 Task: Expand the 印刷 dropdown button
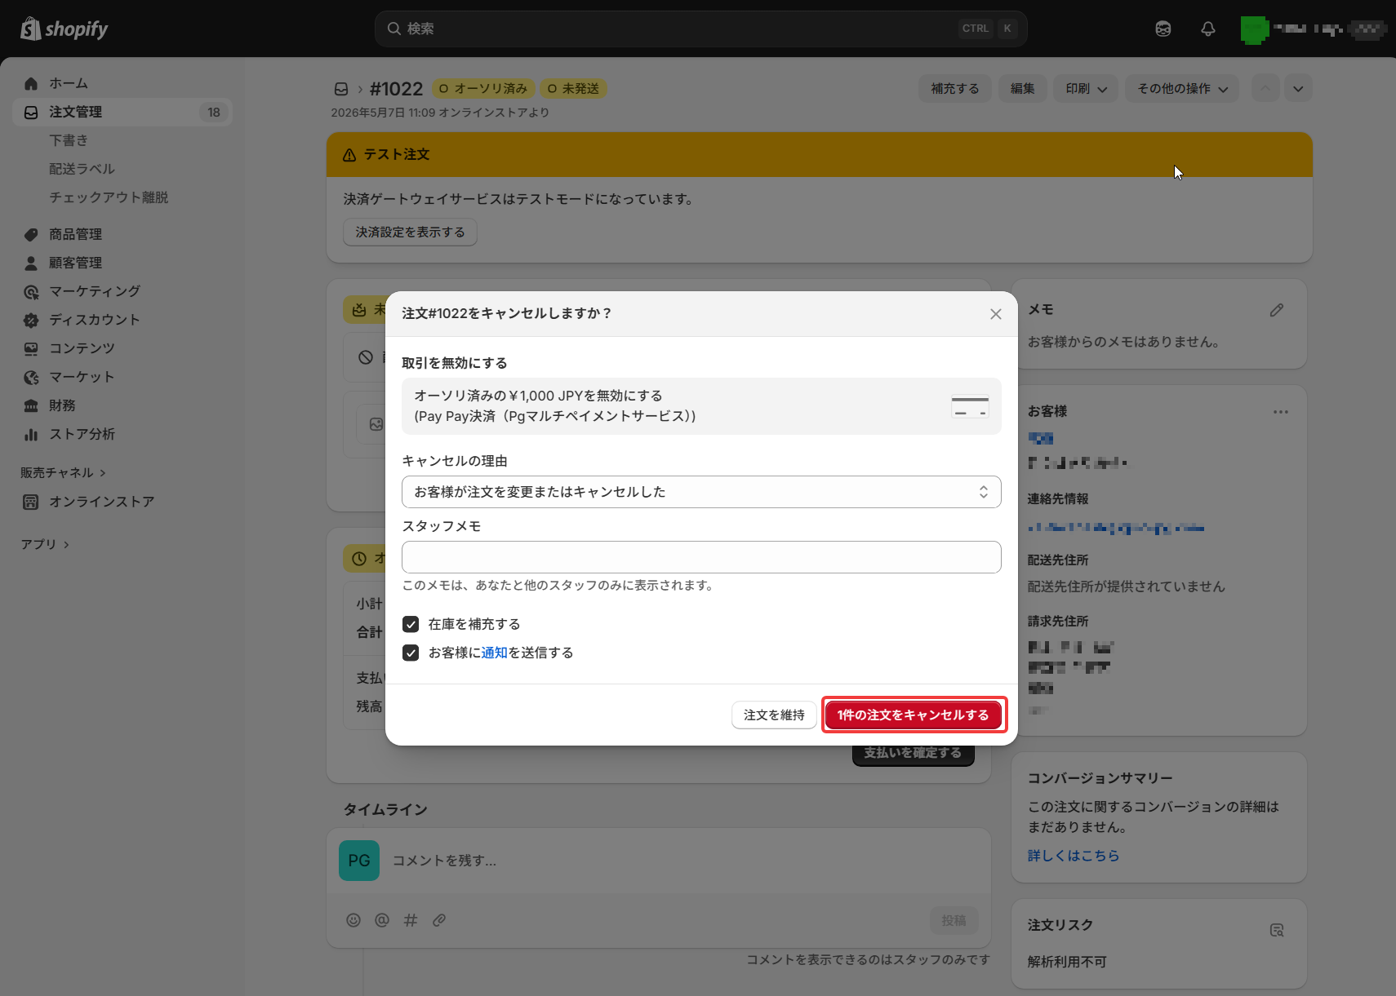[1086, 89]
